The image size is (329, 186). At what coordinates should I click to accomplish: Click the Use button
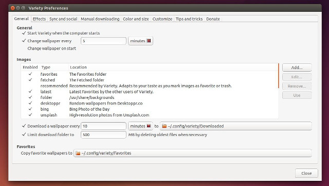(x=297, y=95)
